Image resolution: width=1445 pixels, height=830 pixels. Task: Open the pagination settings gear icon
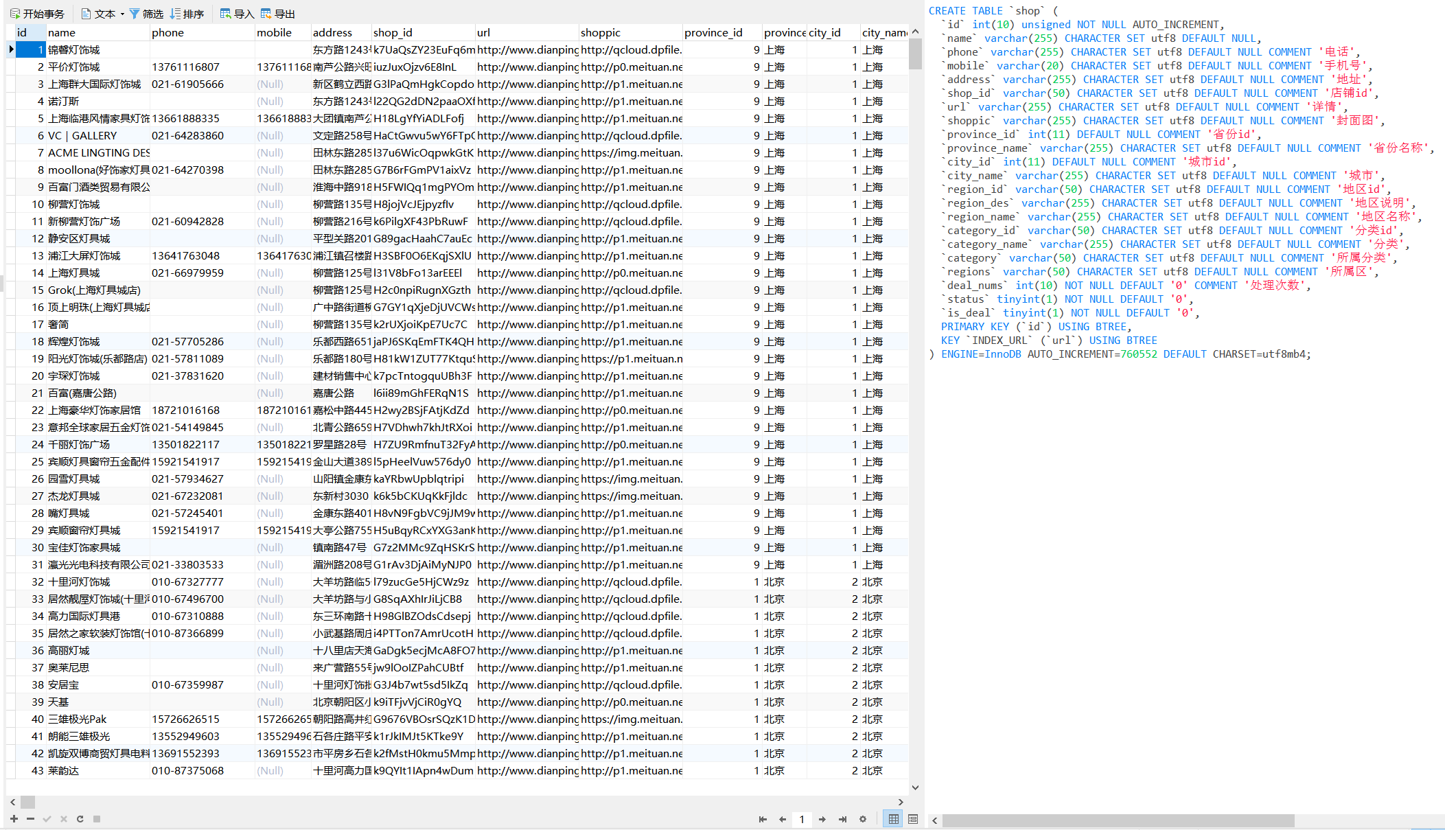click(863, 819)
